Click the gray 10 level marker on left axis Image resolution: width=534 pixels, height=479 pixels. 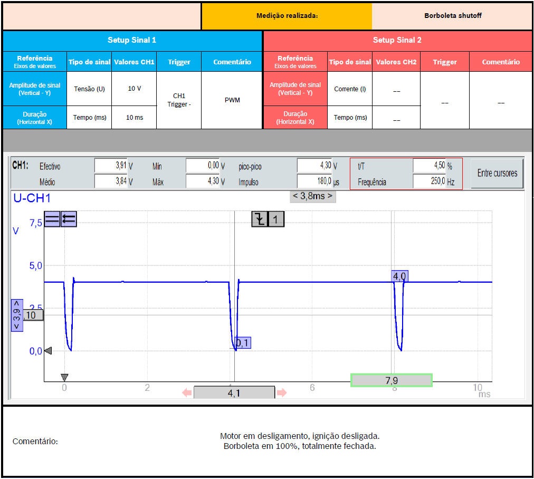[x=31, y=315]
